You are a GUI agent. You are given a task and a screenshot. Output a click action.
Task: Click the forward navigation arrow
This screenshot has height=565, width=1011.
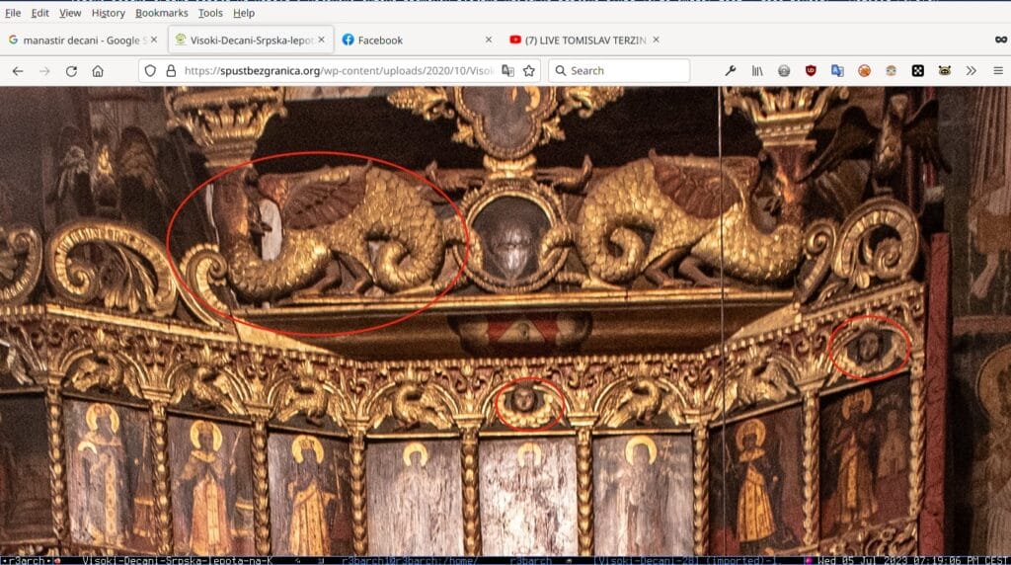[44, 71]
